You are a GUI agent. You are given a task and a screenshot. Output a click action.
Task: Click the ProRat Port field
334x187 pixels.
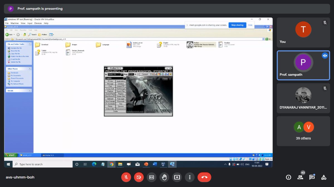tap(131, 74)
